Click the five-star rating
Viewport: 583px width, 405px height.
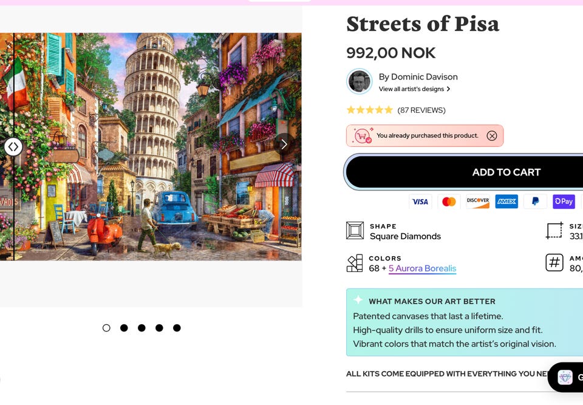coord(370,110)
